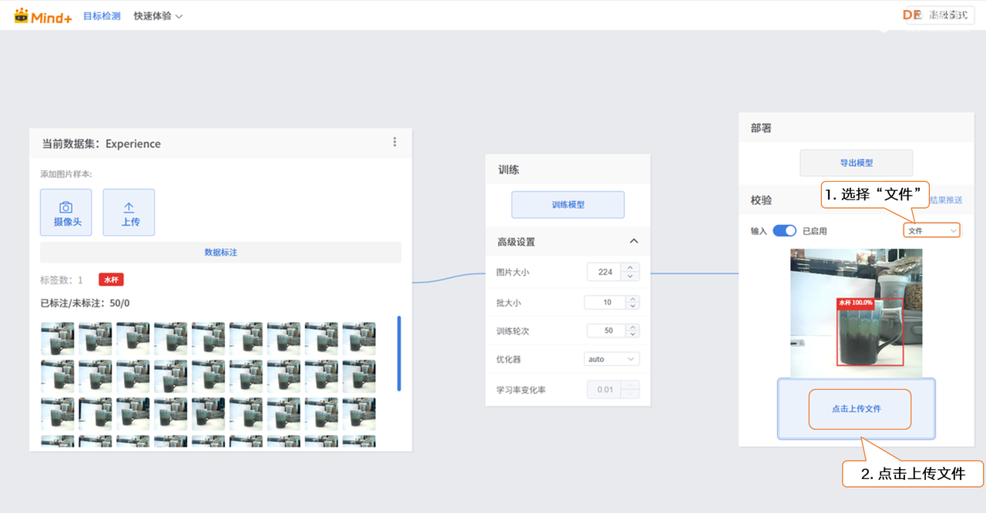Click the Mind+ robot logo icon

click(23, 15)
